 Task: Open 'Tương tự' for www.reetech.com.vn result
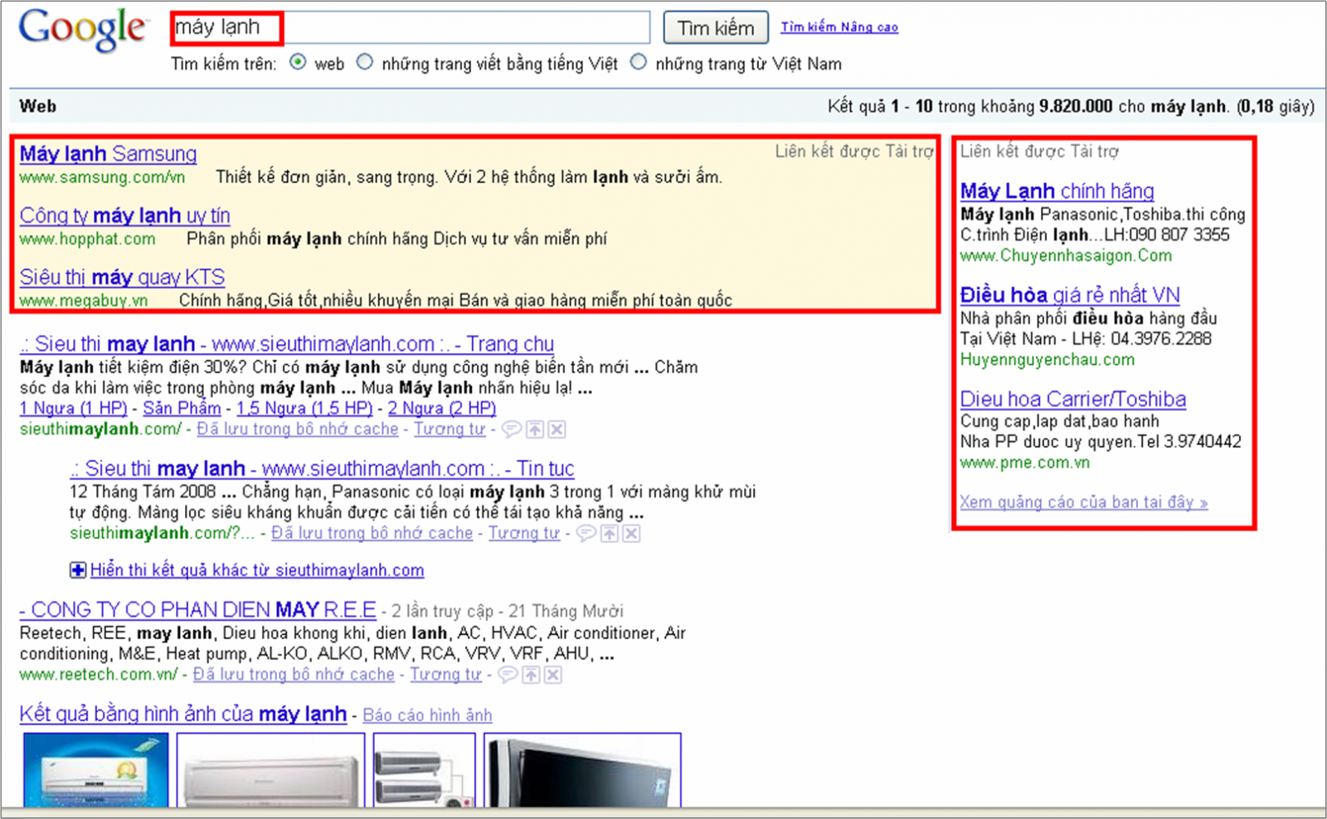[445, 675]
